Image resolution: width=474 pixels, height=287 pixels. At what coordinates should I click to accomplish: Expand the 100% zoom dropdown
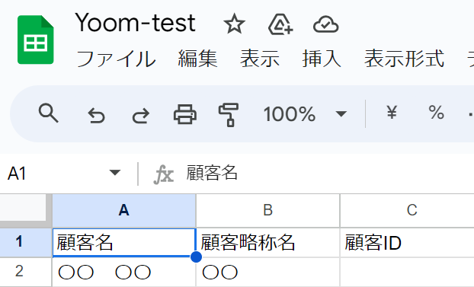coord(341,114)
